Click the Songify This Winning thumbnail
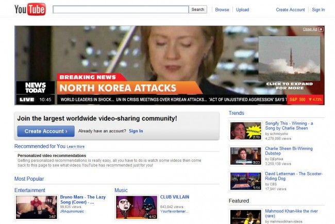 [x=246, y=131]
